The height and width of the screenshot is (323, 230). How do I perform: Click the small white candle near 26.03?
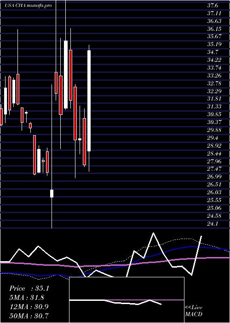click(52, 193)
